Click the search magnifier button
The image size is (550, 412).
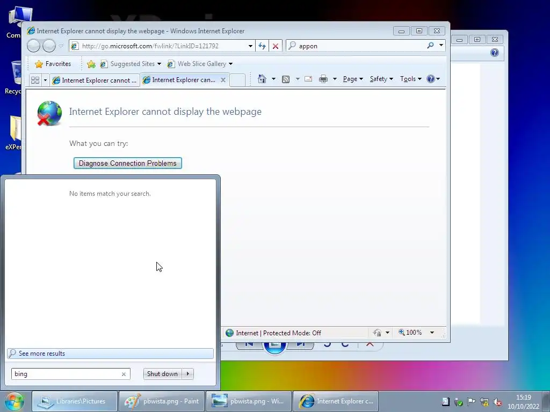tap(430, 46)
